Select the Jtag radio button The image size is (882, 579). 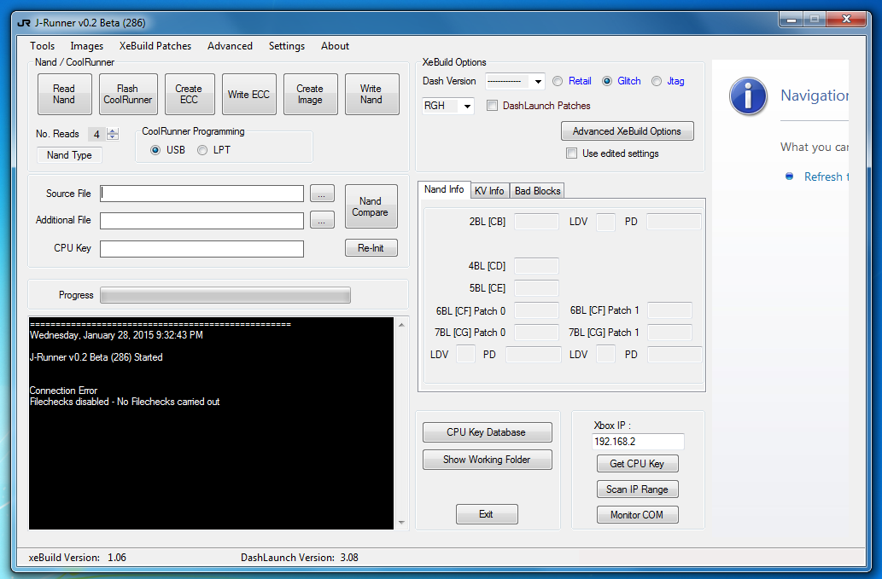coord(657,81)
